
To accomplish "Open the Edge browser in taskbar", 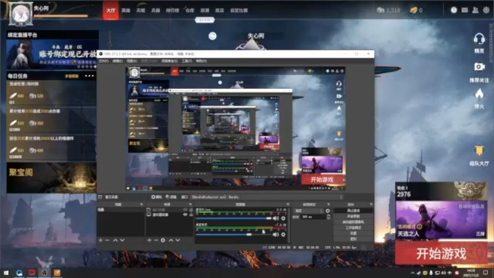I will (19, 272).
